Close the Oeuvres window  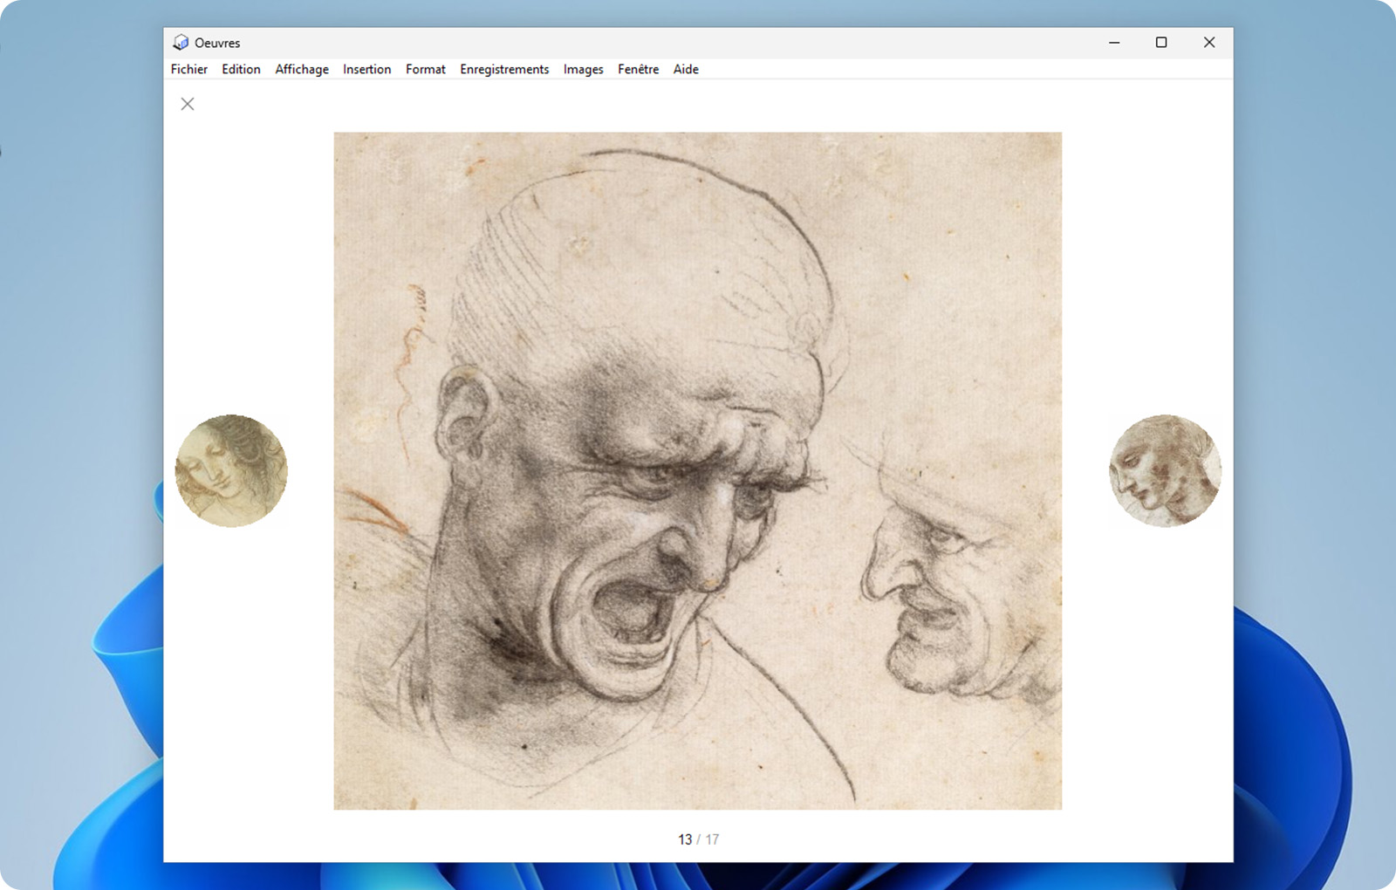1209,42
